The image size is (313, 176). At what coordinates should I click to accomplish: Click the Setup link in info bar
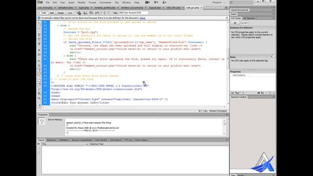pos(142,18)
